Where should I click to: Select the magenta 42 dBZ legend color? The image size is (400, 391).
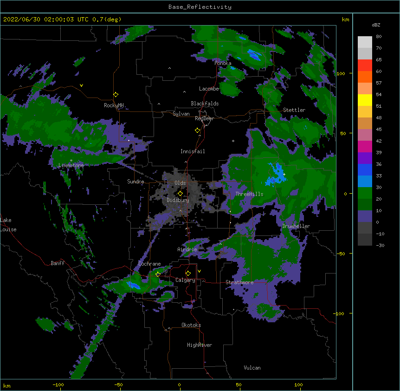[365, 146]
